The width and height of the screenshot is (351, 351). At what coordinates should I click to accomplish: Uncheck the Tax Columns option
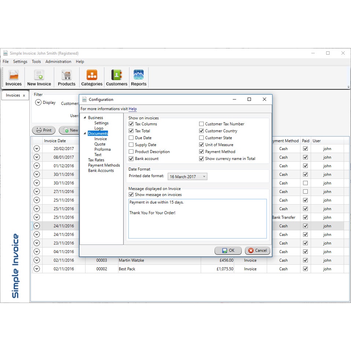point(131,124)
